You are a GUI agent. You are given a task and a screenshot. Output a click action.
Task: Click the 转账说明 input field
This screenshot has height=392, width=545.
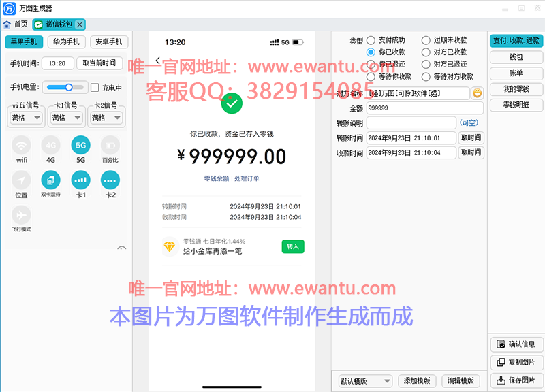point(411,122)
